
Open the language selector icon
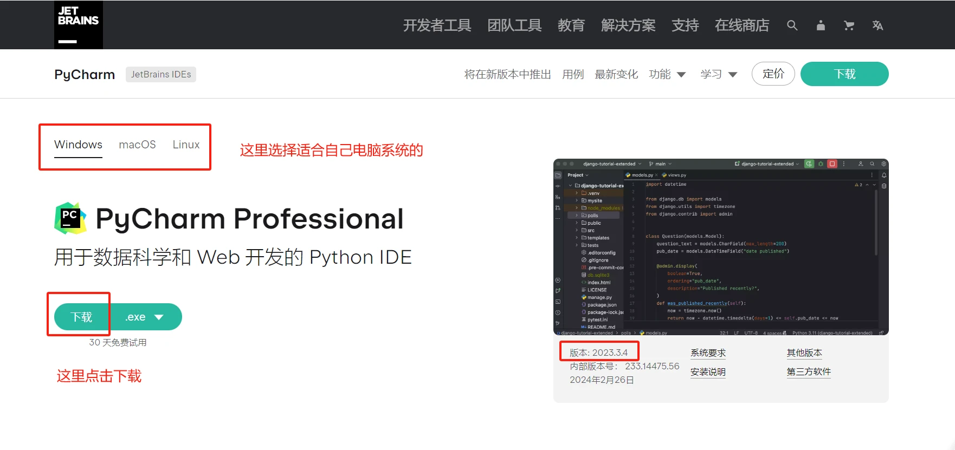(877, 25)
